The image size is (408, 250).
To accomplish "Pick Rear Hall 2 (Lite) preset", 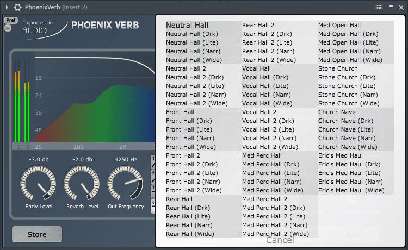I will pos(267,42).
